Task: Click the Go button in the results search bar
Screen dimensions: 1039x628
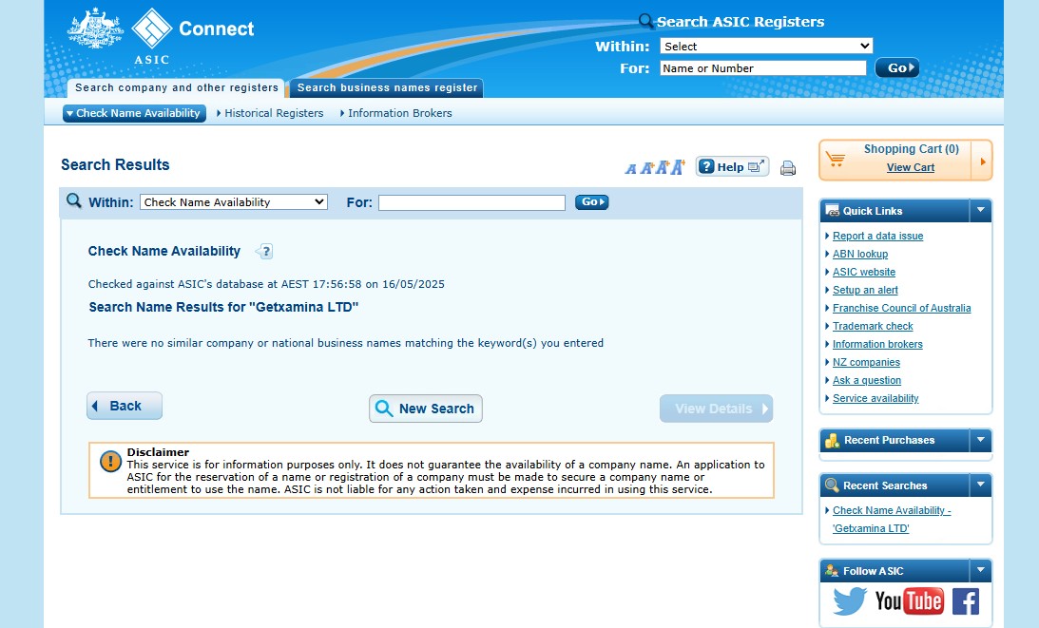Action: (x=591, y=202)
